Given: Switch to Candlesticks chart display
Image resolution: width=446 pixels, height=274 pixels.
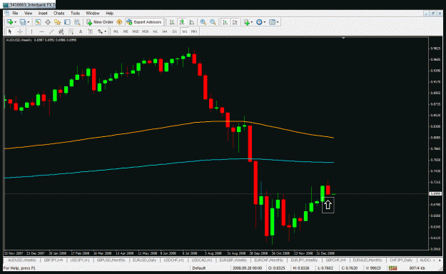Looking at the screenshot, I should (182, 22).
